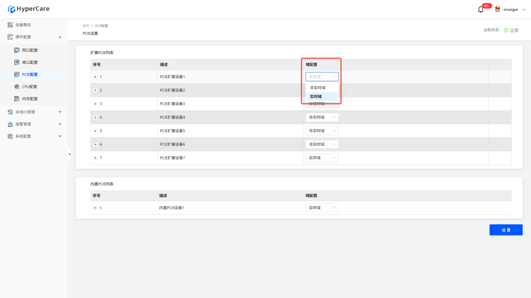Click the 设备概览 overview icon

tap(10, 25)
